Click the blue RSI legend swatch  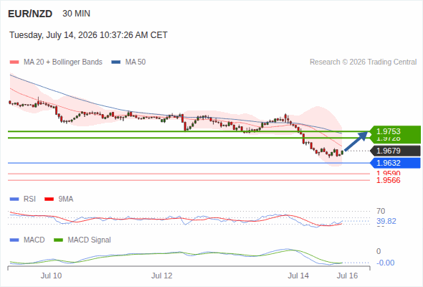tap(14, 199)
